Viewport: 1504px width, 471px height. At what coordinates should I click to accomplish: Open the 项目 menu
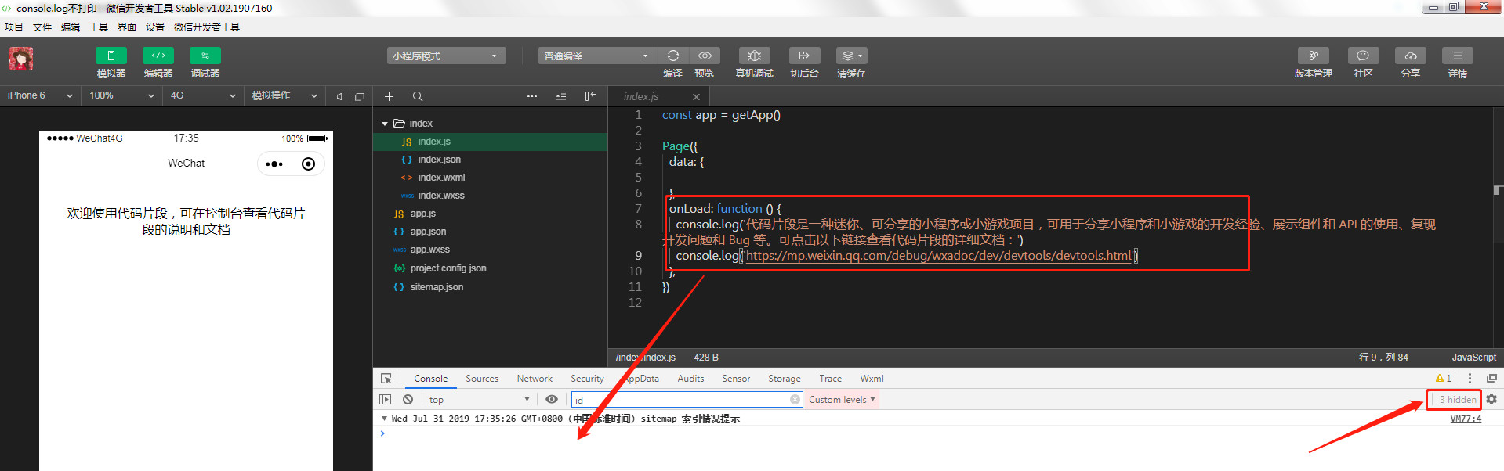click(x=14, y=27)
